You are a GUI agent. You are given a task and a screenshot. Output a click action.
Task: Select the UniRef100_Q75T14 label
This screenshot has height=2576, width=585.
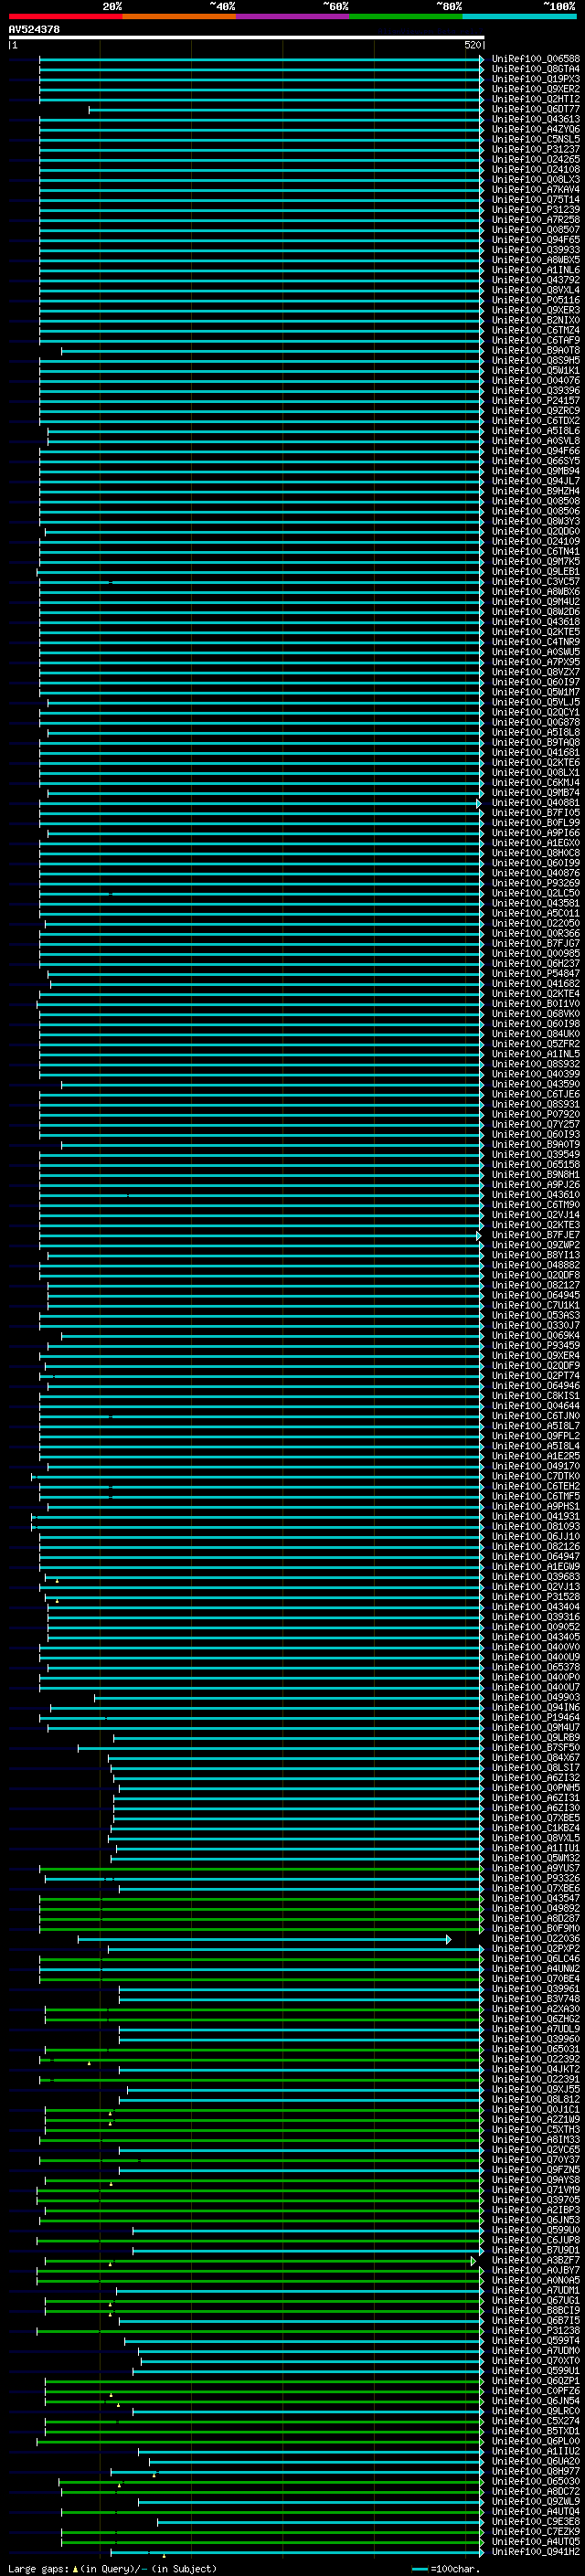tap(536, 199)
